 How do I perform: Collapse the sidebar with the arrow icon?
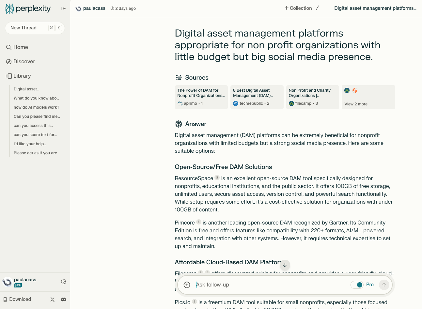(x=63, y=8)
